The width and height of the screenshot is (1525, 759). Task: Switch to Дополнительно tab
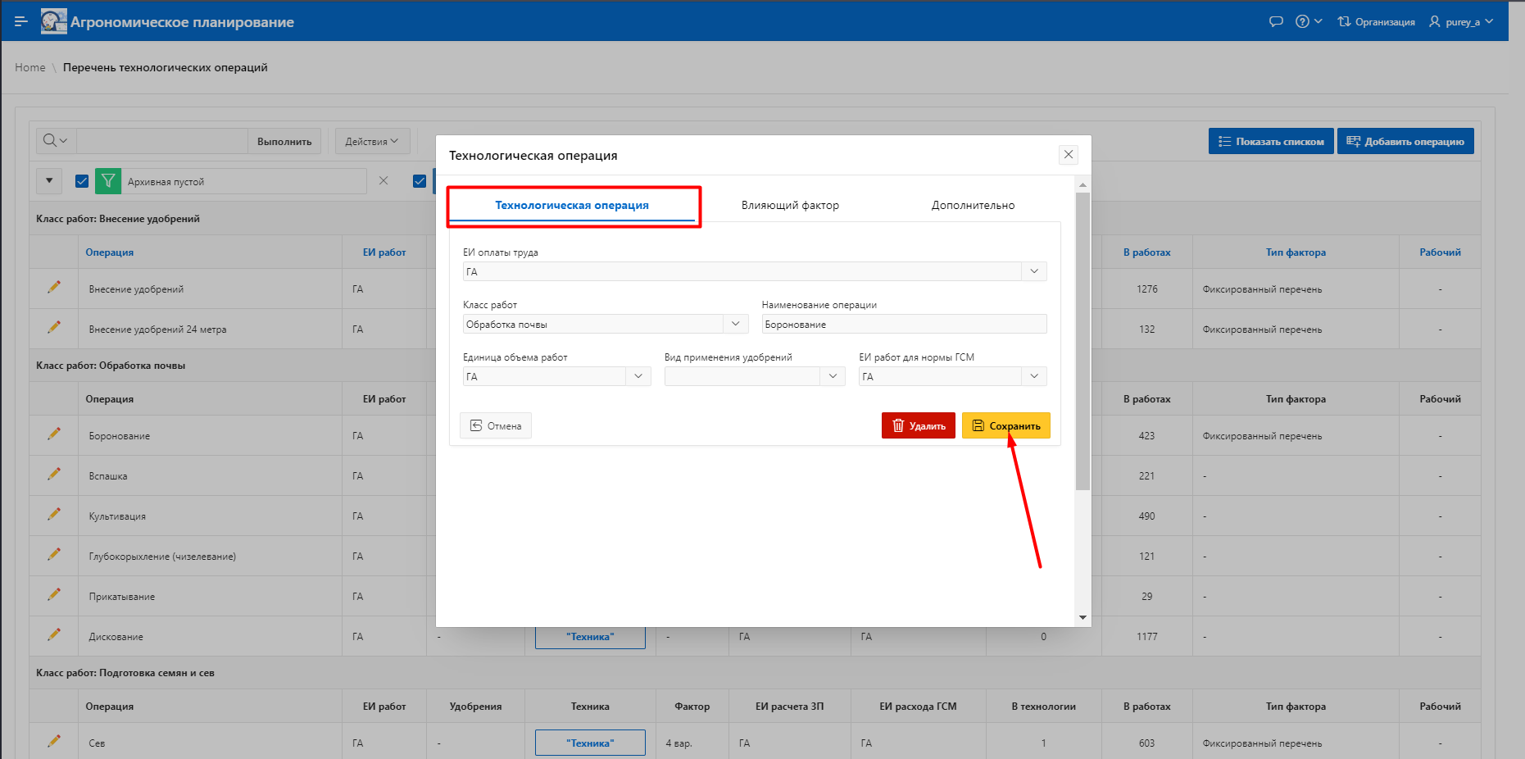click(973, 205)
